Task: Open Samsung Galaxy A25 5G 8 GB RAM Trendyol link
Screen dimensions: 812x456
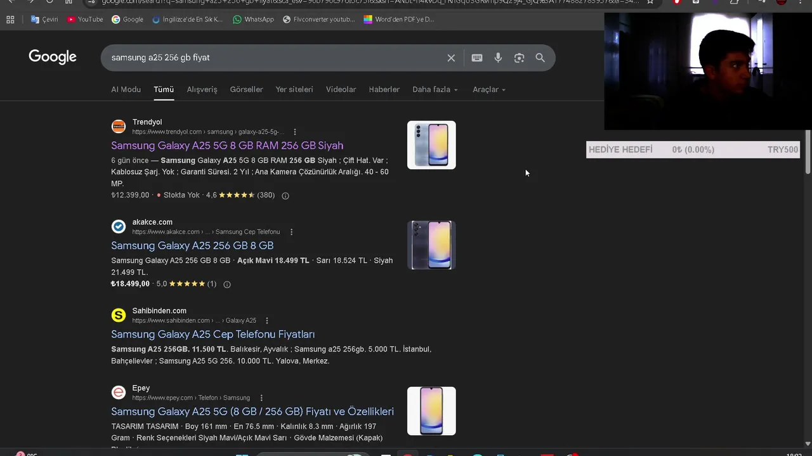Action: point(227,146)
